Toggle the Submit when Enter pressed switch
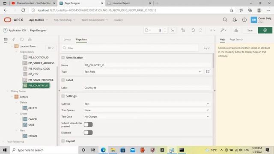The height and width of the screenshot is (154, 274). click(x=88, y=124)
